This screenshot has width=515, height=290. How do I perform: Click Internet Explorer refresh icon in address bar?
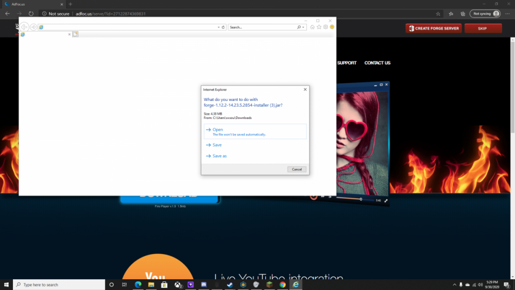click(223, 27)
